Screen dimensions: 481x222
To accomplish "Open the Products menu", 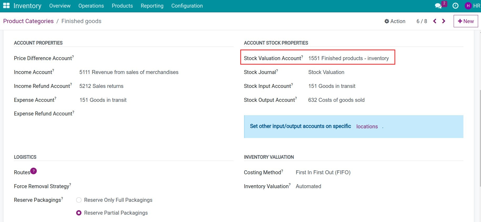I will coord(122,6).
